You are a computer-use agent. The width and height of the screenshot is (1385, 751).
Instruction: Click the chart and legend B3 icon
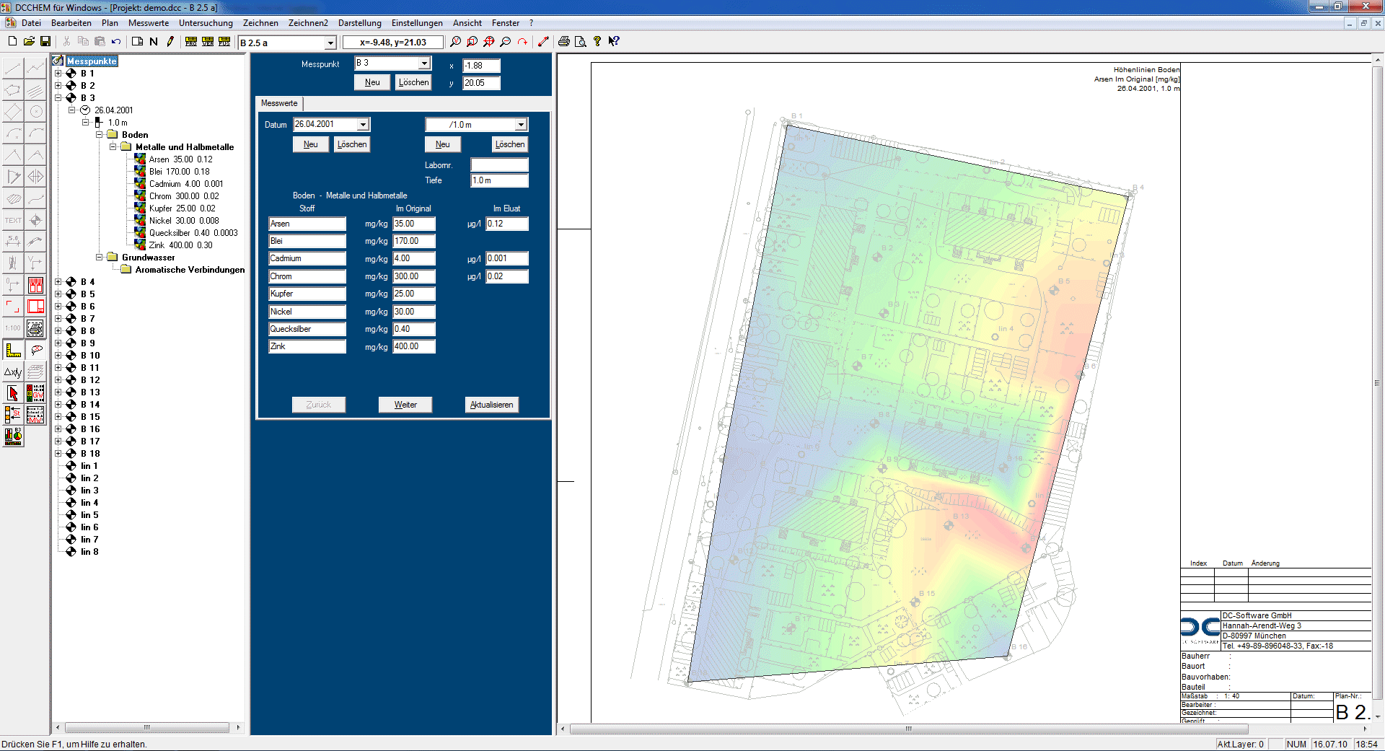[13, 436]
